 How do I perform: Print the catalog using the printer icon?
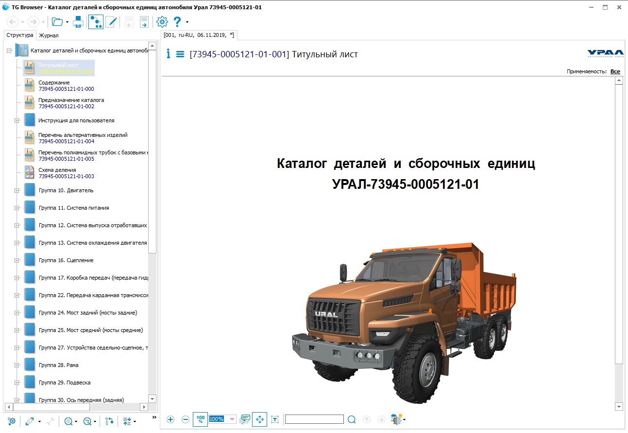point(78,22)
